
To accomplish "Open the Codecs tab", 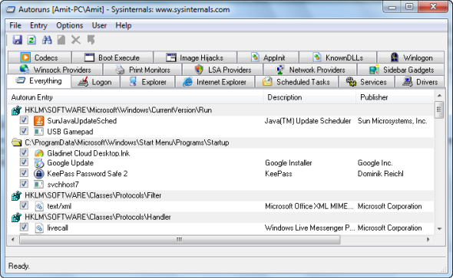I will [x=40, y=57].
